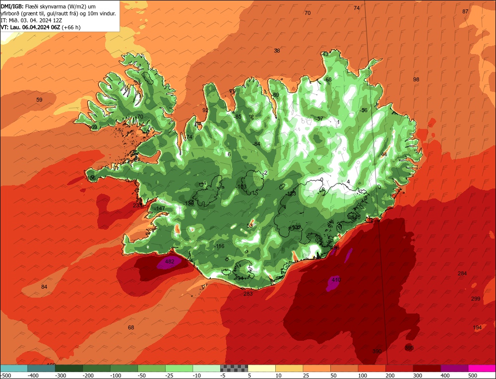496x379 pixels.
Task: Click the 482 heat flux value
Action: tap(170, 261)
